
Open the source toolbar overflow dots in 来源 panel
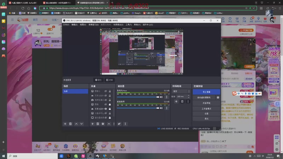point(114,124)
